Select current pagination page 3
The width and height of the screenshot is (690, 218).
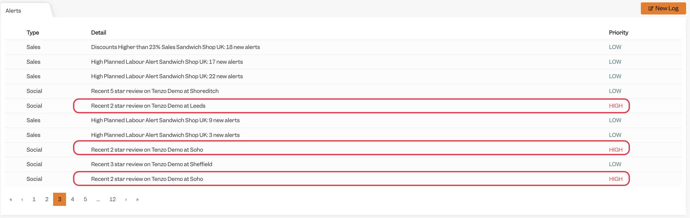59,199
